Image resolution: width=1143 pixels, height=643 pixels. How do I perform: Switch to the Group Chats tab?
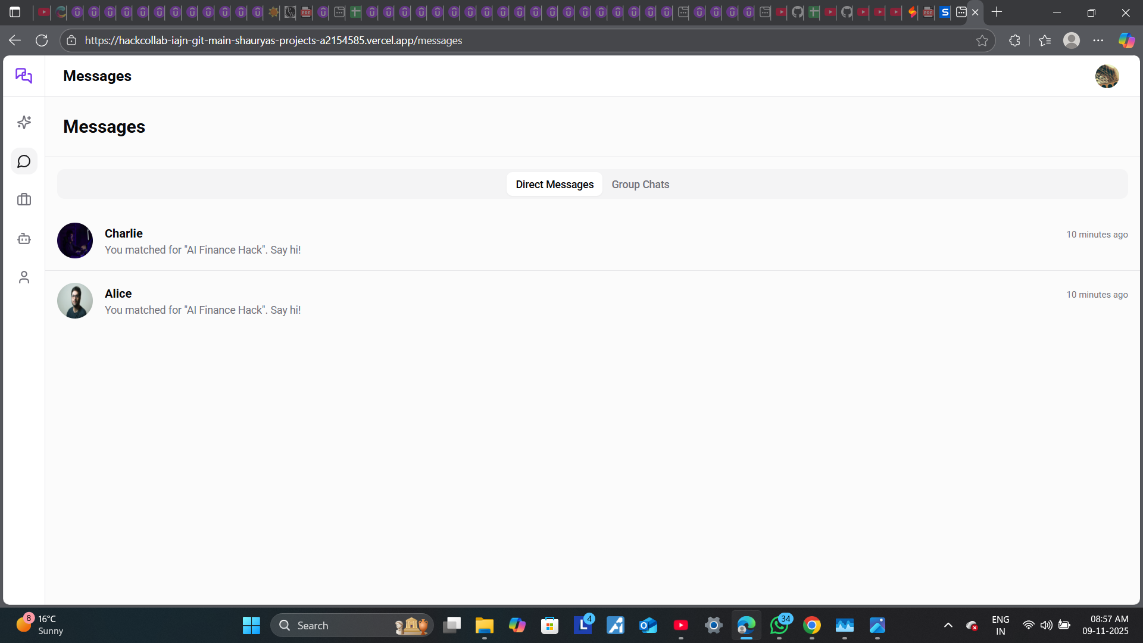(640, 185)
